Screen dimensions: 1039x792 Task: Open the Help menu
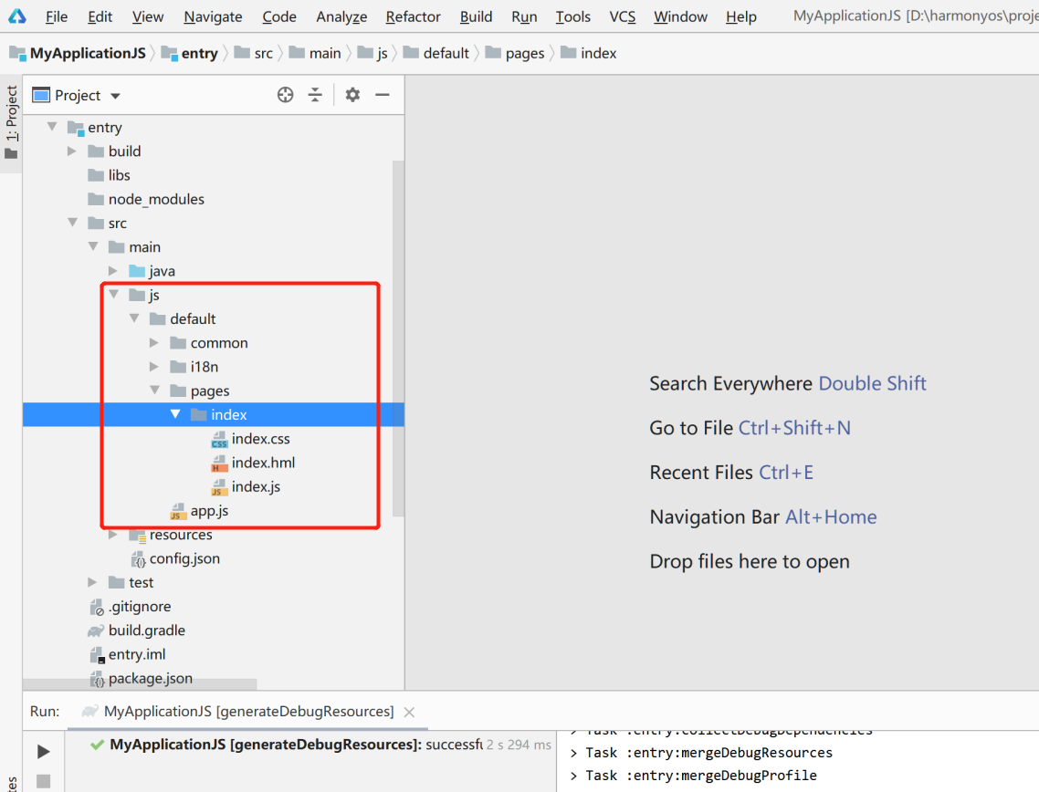(740, 16)
